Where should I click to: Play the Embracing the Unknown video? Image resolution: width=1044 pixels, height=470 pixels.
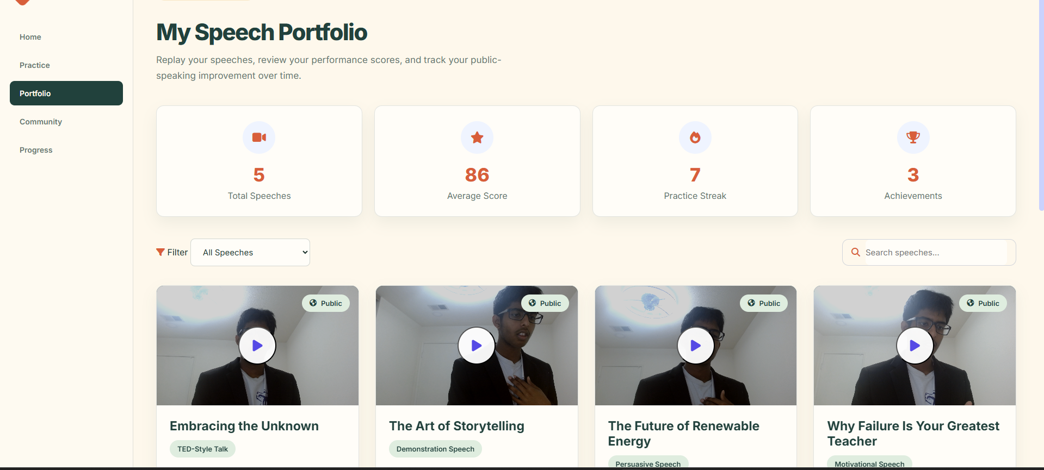pos(257,346)
